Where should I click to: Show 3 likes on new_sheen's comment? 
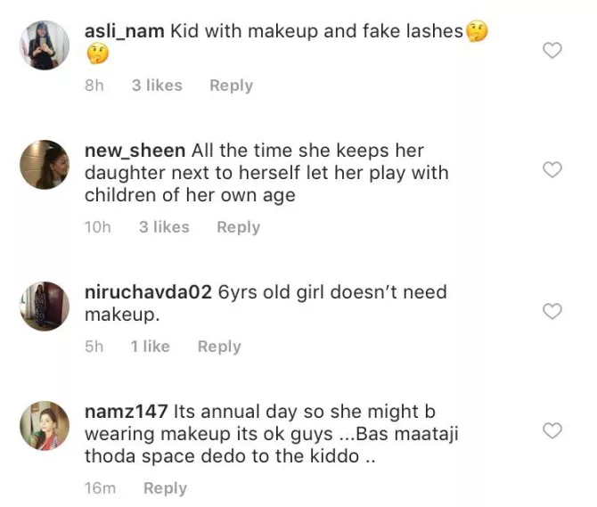pos(164,227)
